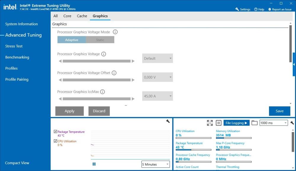Click the Apply button
The image size is (296, 171).
(70, 111)
